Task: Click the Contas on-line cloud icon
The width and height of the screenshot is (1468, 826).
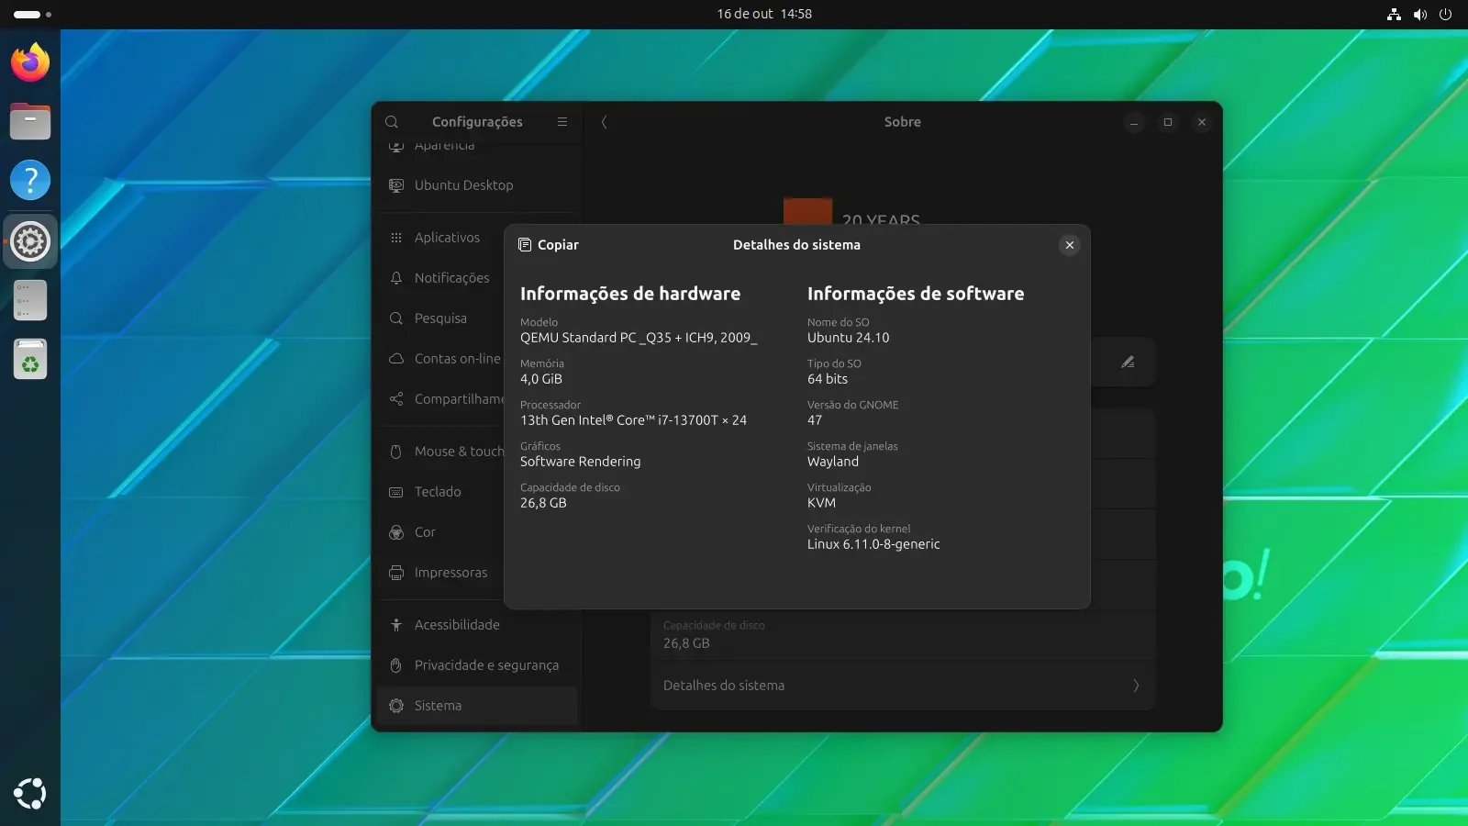Action: pos(396,359)
